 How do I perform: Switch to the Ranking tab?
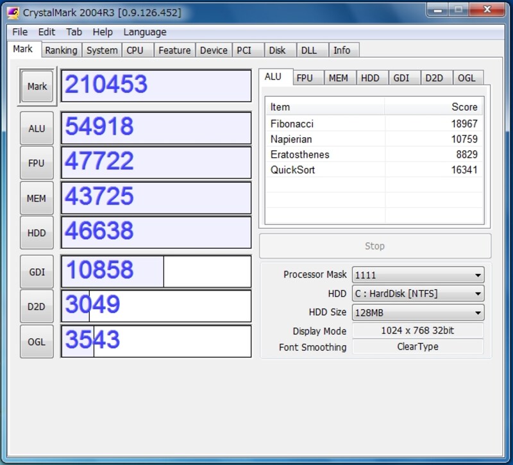click(x=62, y=49)
